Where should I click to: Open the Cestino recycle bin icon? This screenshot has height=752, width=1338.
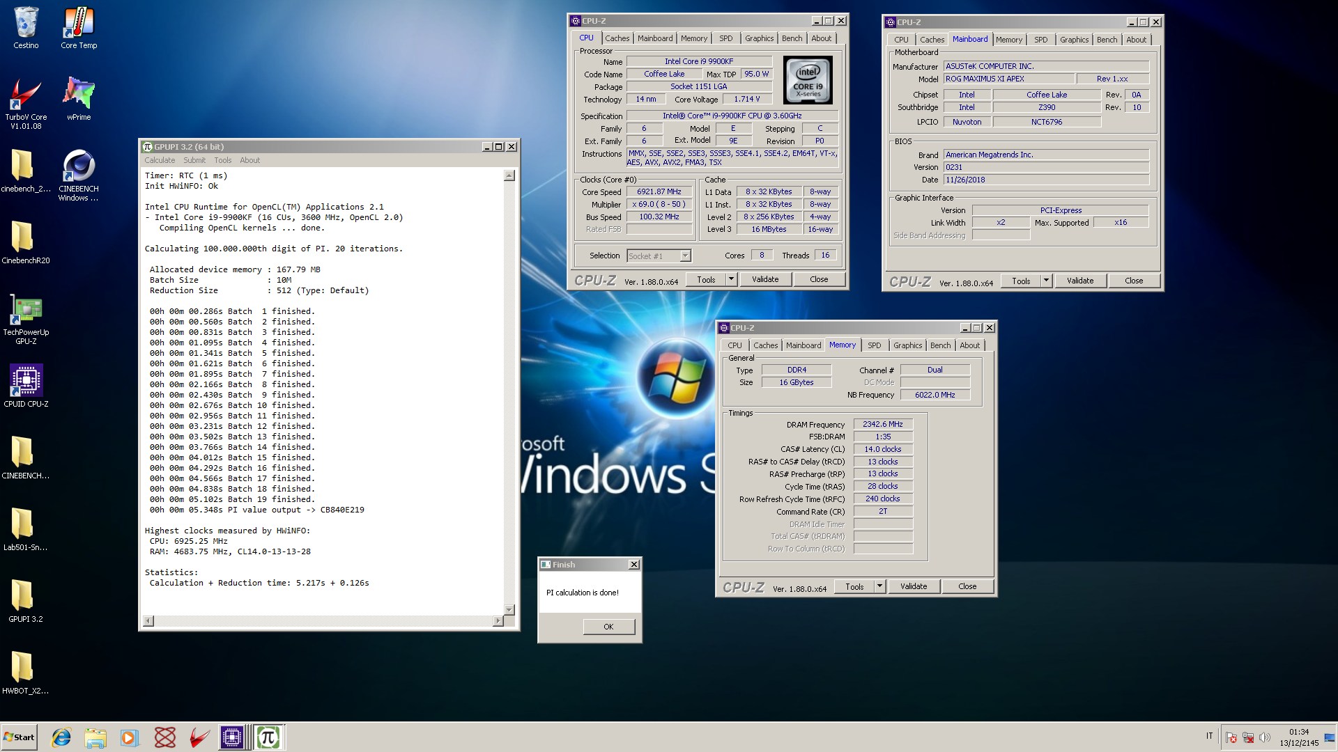click(26, 28)
